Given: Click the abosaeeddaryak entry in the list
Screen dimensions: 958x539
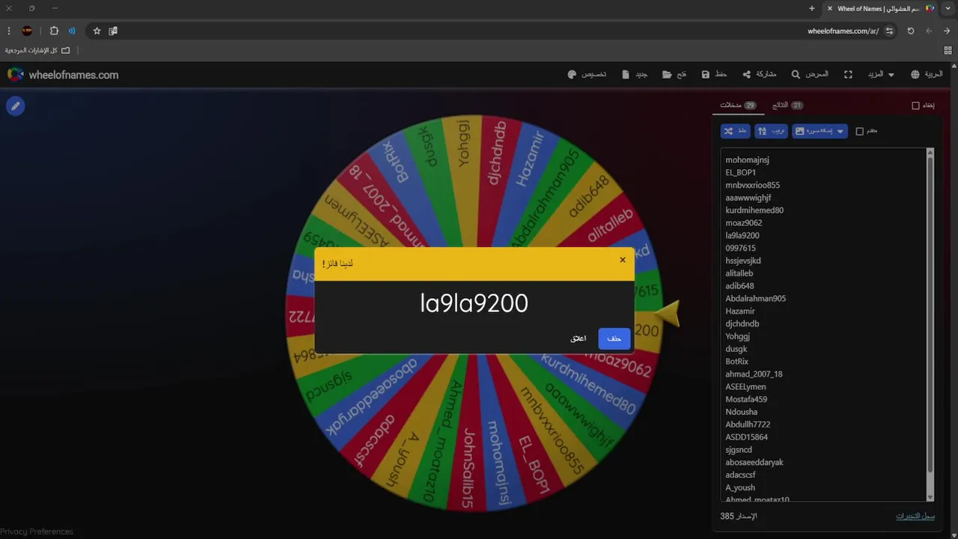Looking at the screenshot, I should point(754,463).
